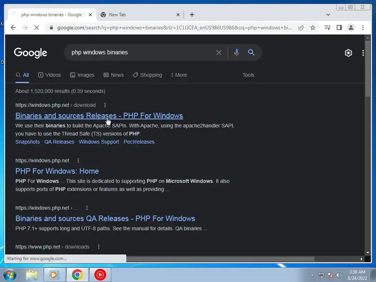Open the media control toolbar icon

tap(327, 28)
